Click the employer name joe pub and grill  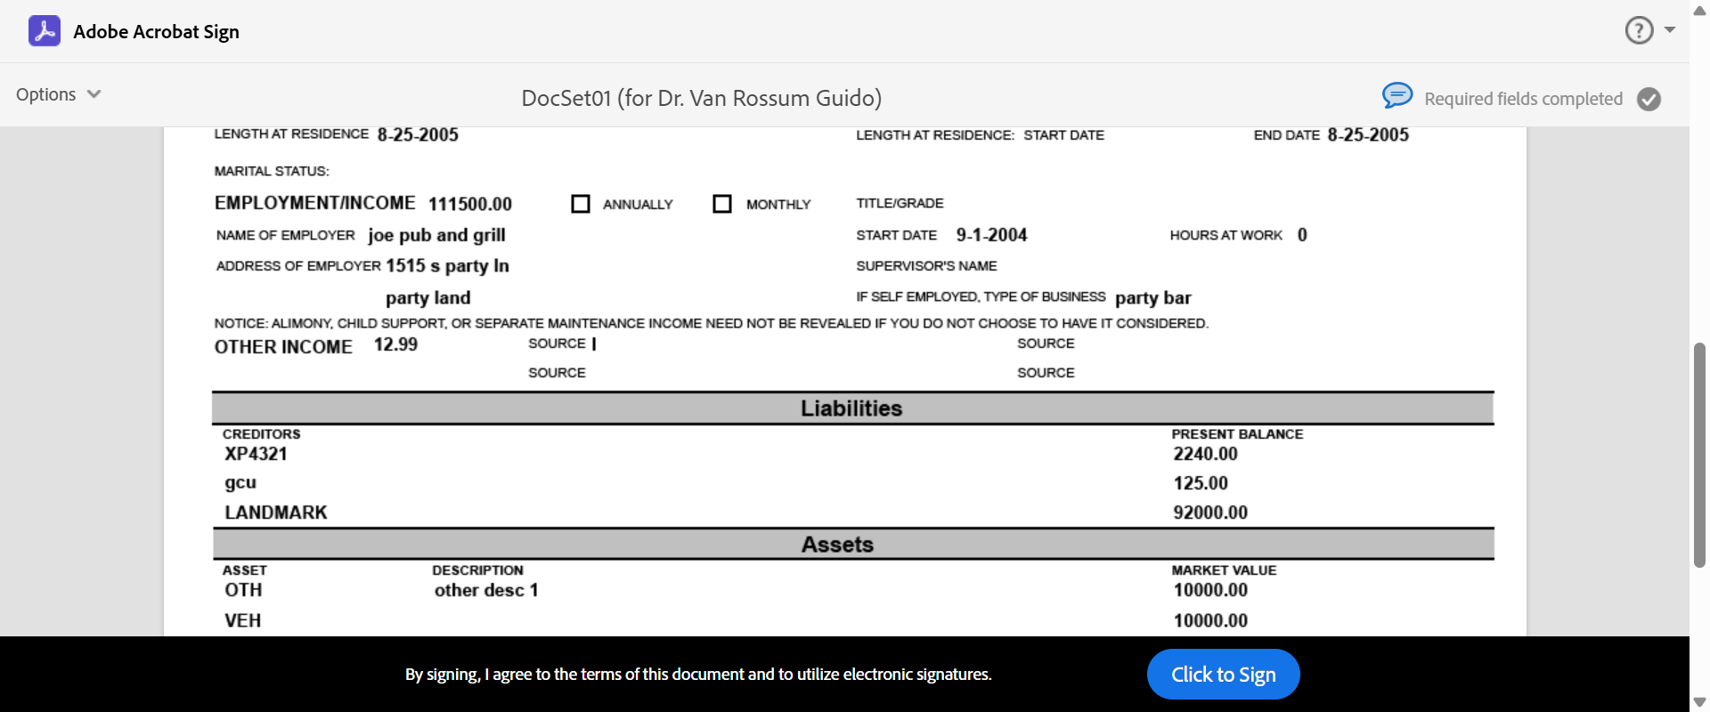coord(436,235)
